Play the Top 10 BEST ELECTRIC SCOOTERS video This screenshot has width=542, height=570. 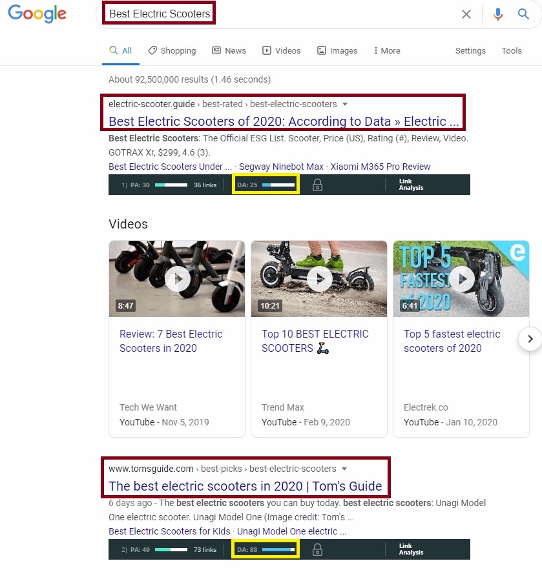[x=319, y=279]
